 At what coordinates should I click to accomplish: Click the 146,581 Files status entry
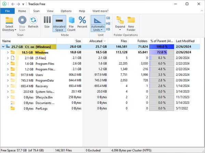(64, 150)
